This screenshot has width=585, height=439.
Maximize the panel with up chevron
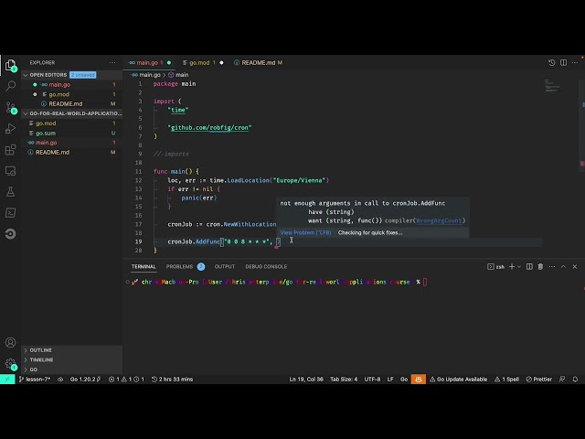[563, 266]
